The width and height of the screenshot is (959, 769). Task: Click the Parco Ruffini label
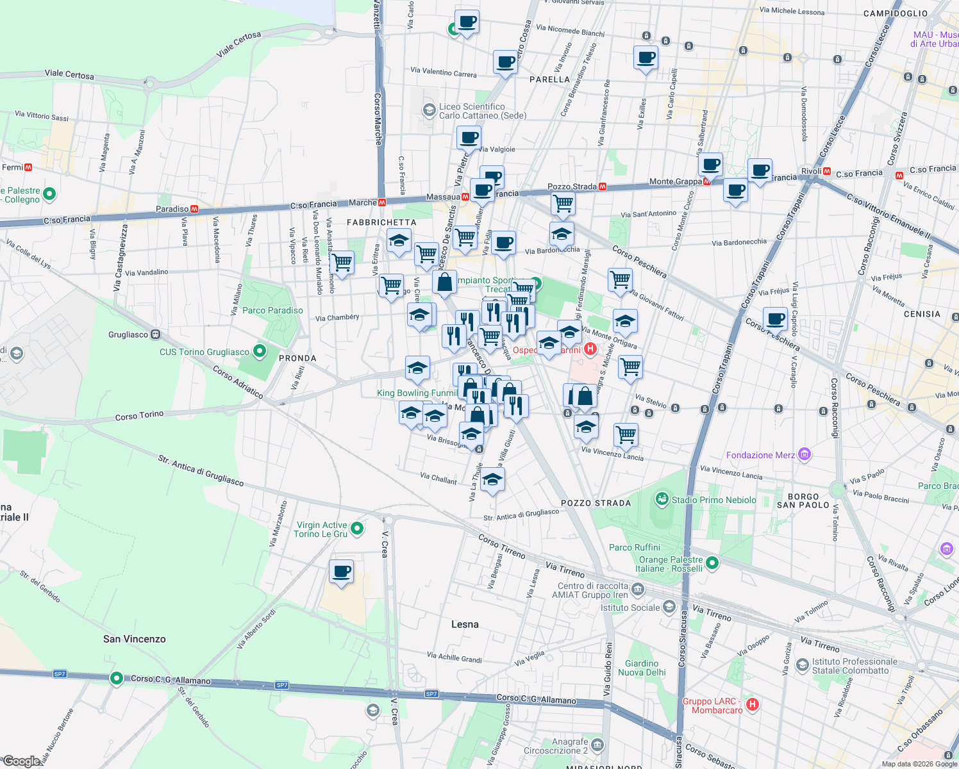634,547
